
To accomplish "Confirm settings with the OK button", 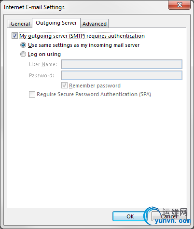I will coord(130,216).
